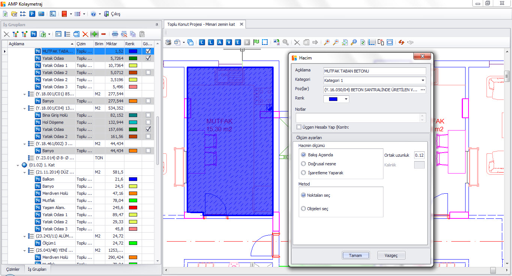Image resolution: width=512 pixels, height=276 pixels.
Task: Collapse the (01.02) 1. Kat tree node
Action: point(18,165)
